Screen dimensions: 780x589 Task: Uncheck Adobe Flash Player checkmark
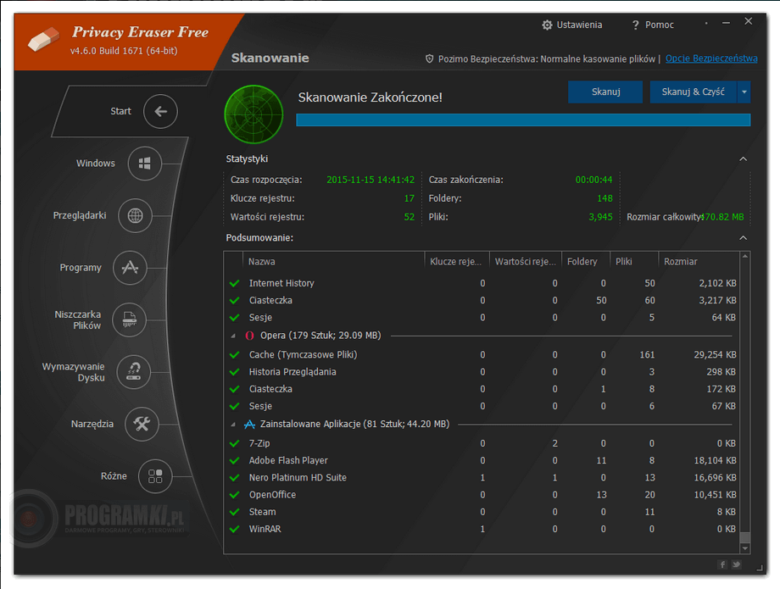pyautogui.click(x=234, y=460)
